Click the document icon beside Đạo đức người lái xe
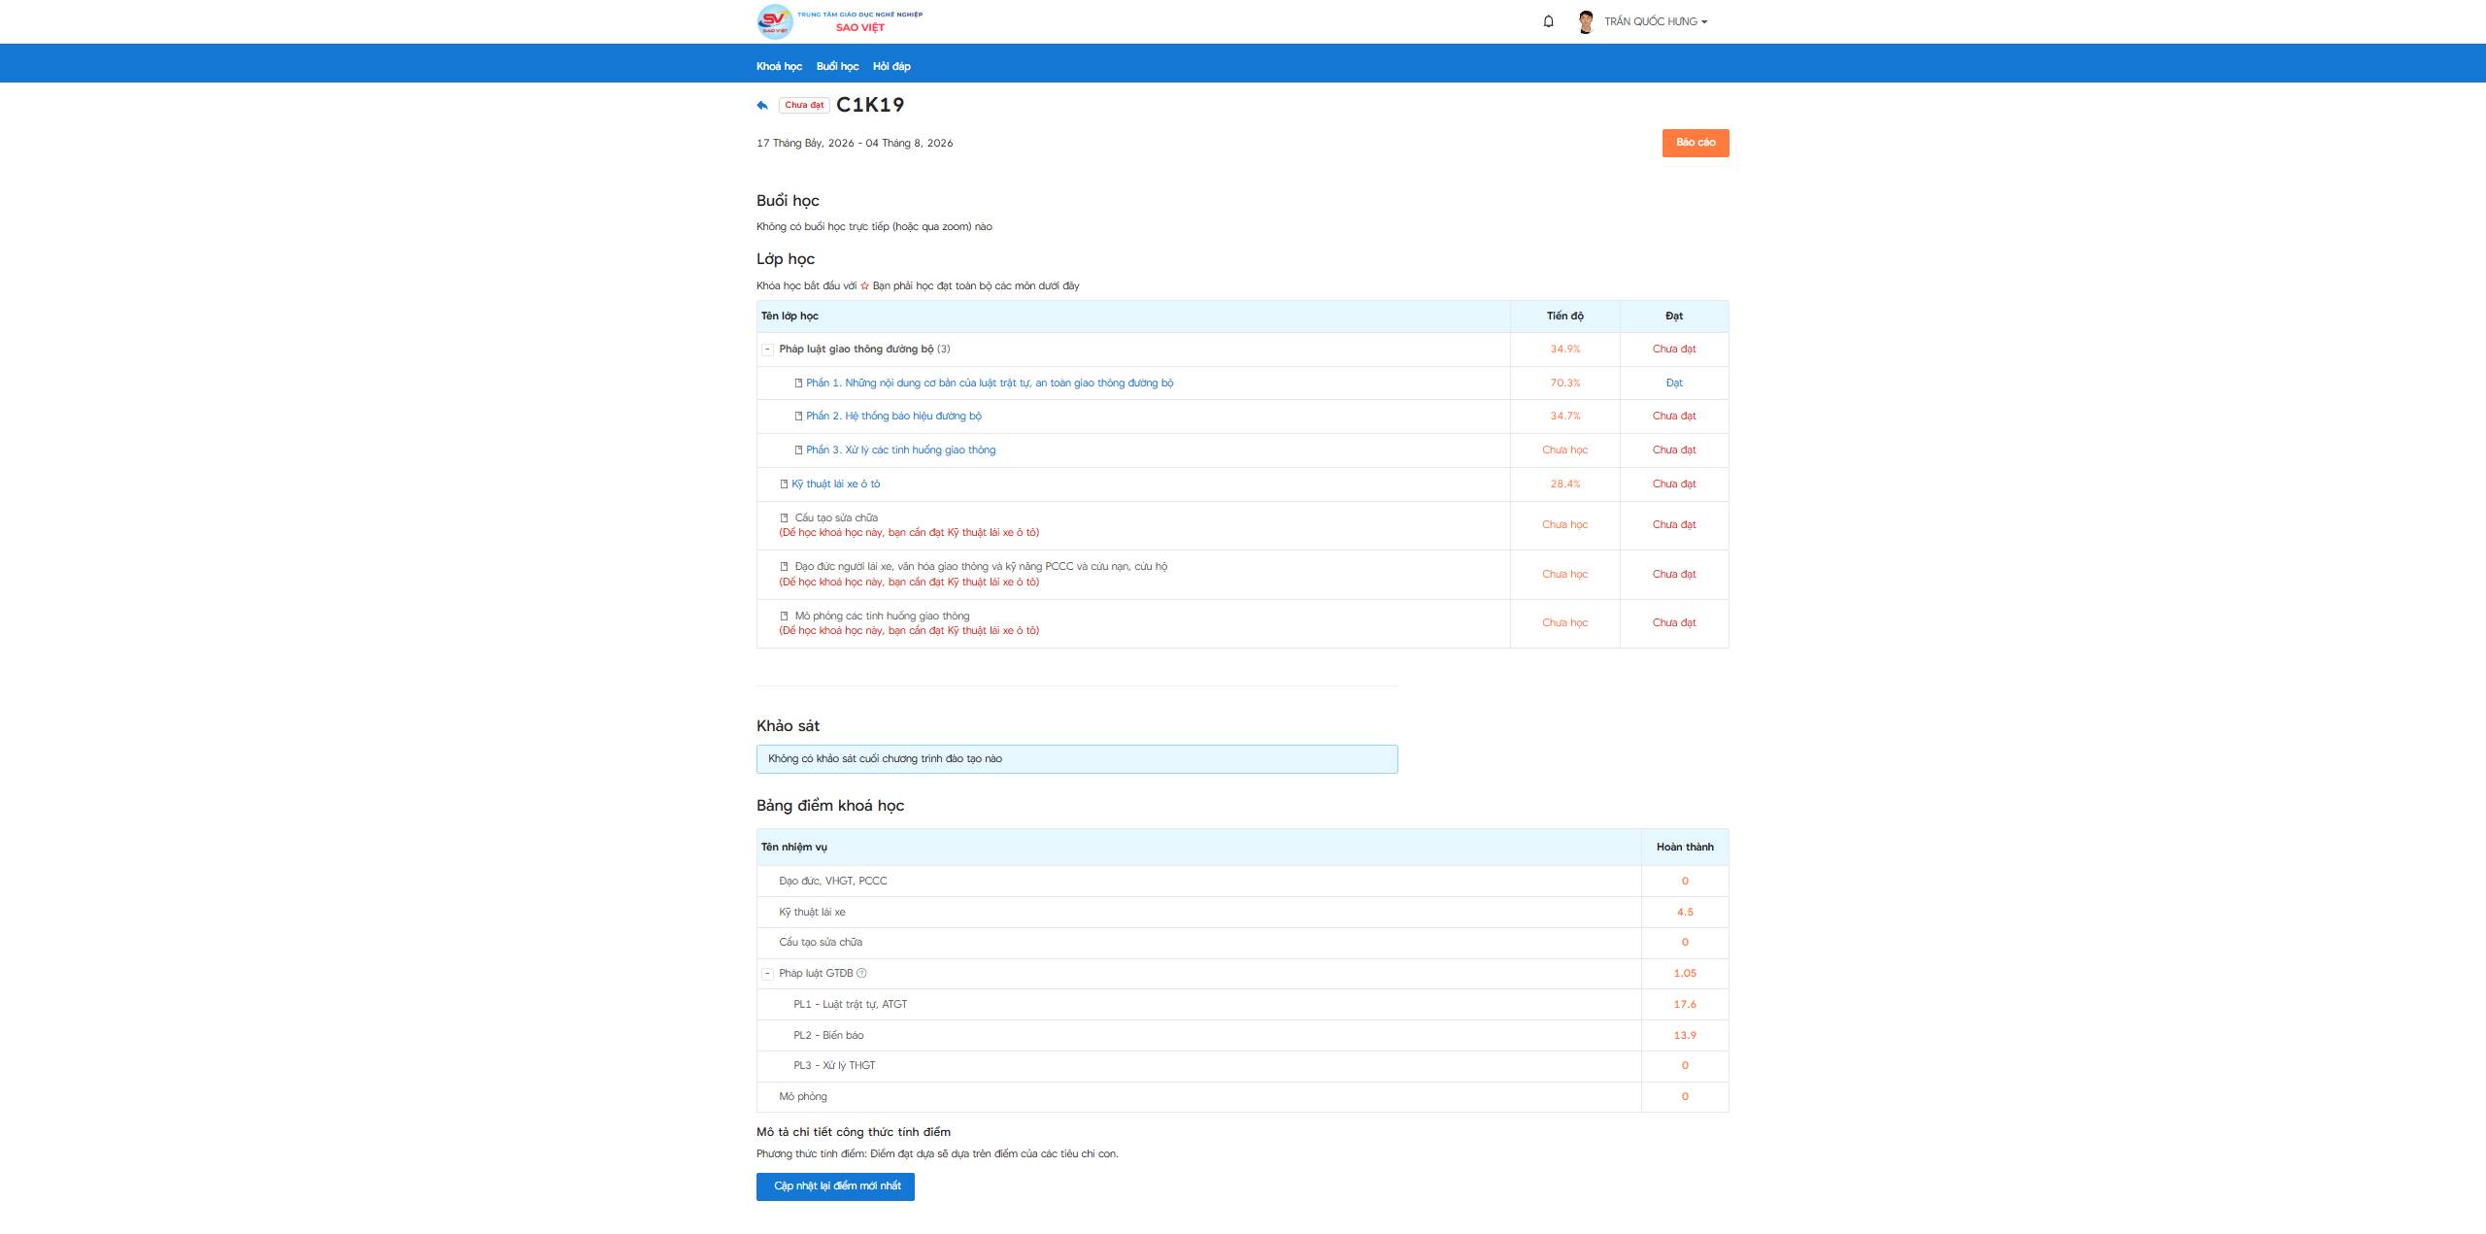Image resolution: width=2486 pixels, height=1234 pixels. 785,567
